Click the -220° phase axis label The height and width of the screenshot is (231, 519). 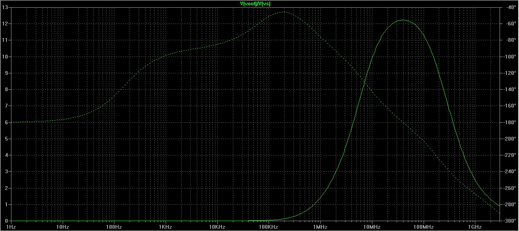[510, 155]
